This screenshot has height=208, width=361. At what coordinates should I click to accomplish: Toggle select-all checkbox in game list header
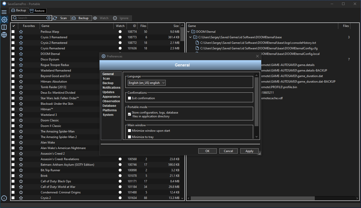tap(14, 26)
